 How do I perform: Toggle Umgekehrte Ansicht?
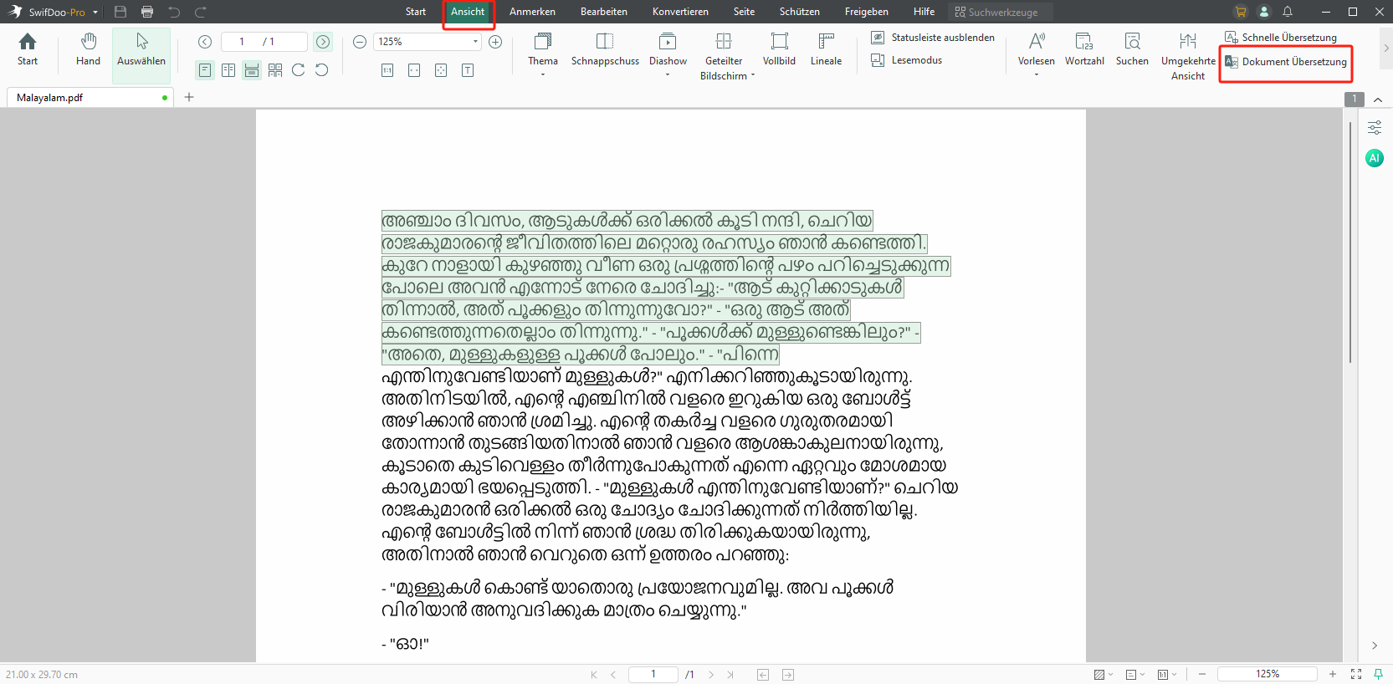tap(1188, 56)
